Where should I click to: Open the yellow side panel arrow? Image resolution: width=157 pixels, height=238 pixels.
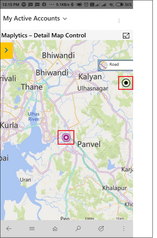point(6,50)
